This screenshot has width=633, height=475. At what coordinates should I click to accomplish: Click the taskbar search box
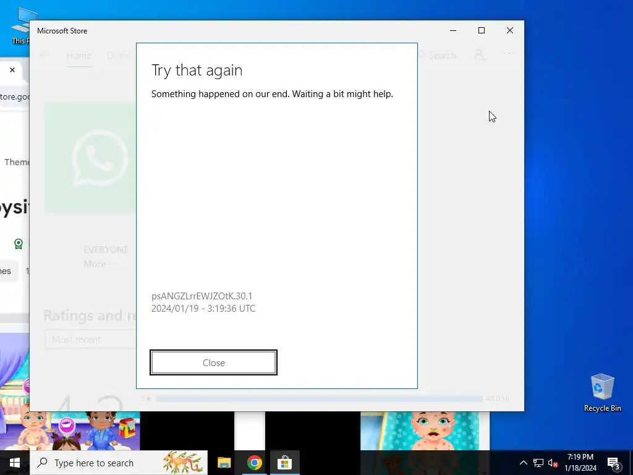click(119, 463)
